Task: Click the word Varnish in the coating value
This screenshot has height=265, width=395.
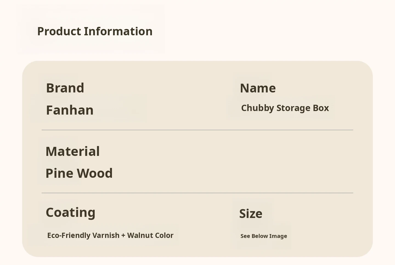Action: click(x=106, y=235)
